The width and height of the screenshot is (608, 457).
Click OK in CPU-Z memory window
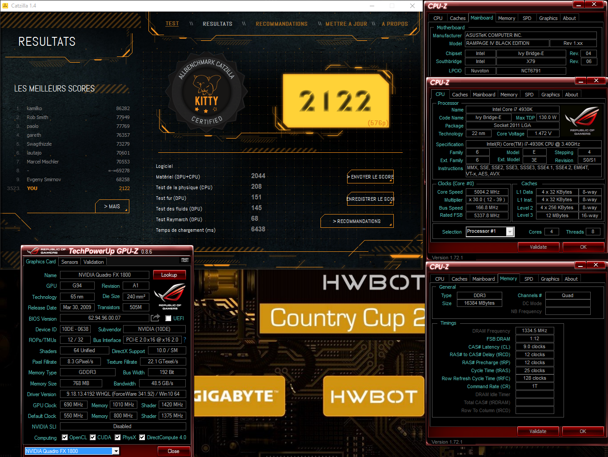pyautogui.click(x=583, y=431)
